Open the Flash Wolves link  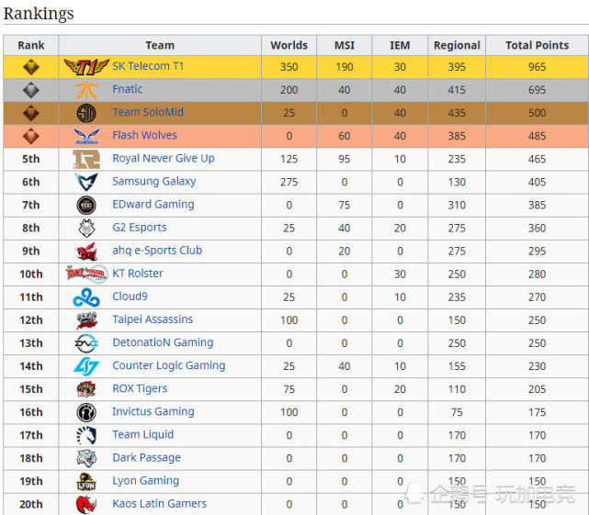click(144, 135)
